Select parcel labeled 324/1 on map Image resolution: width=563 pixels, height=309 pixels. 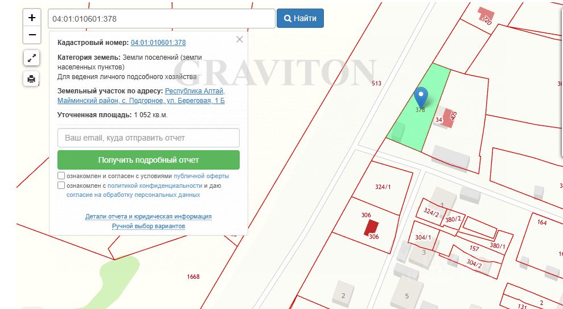coord(383,187)
